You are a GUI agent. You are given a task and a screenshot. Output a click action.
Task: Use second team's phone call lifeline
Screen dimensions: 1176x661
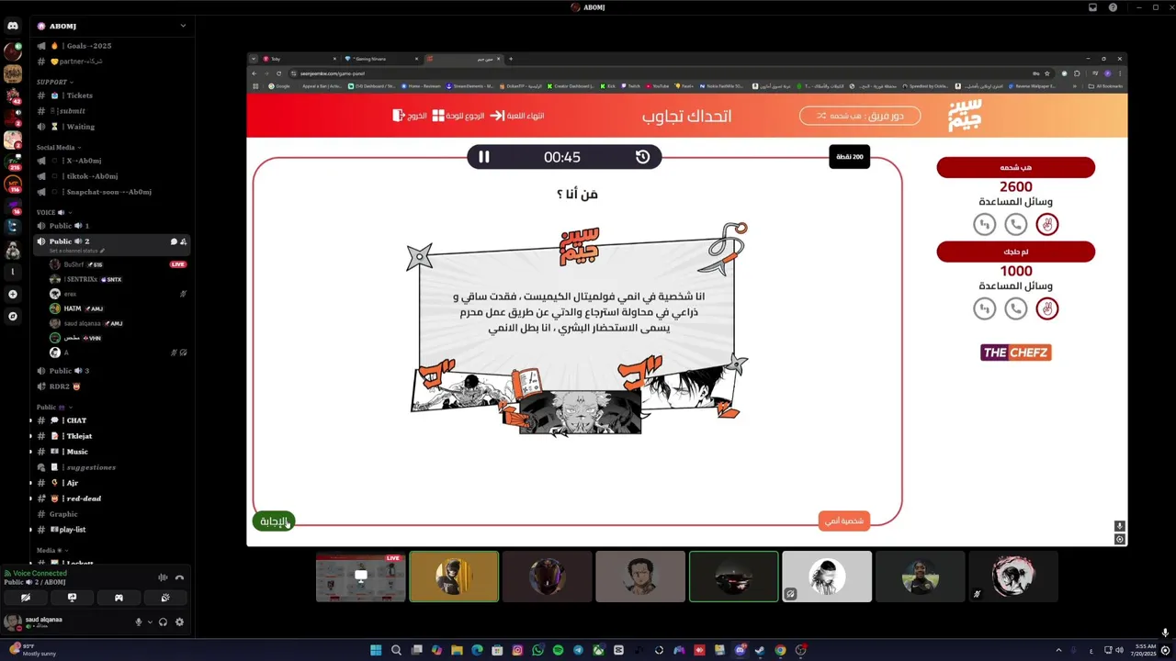1015,308
